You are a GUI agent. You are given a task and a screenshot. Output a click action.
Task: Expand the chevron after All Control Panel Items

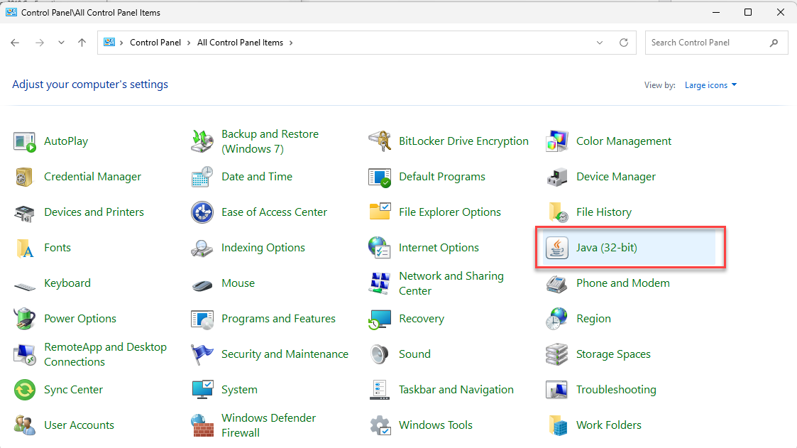click(x=291, y=43)
